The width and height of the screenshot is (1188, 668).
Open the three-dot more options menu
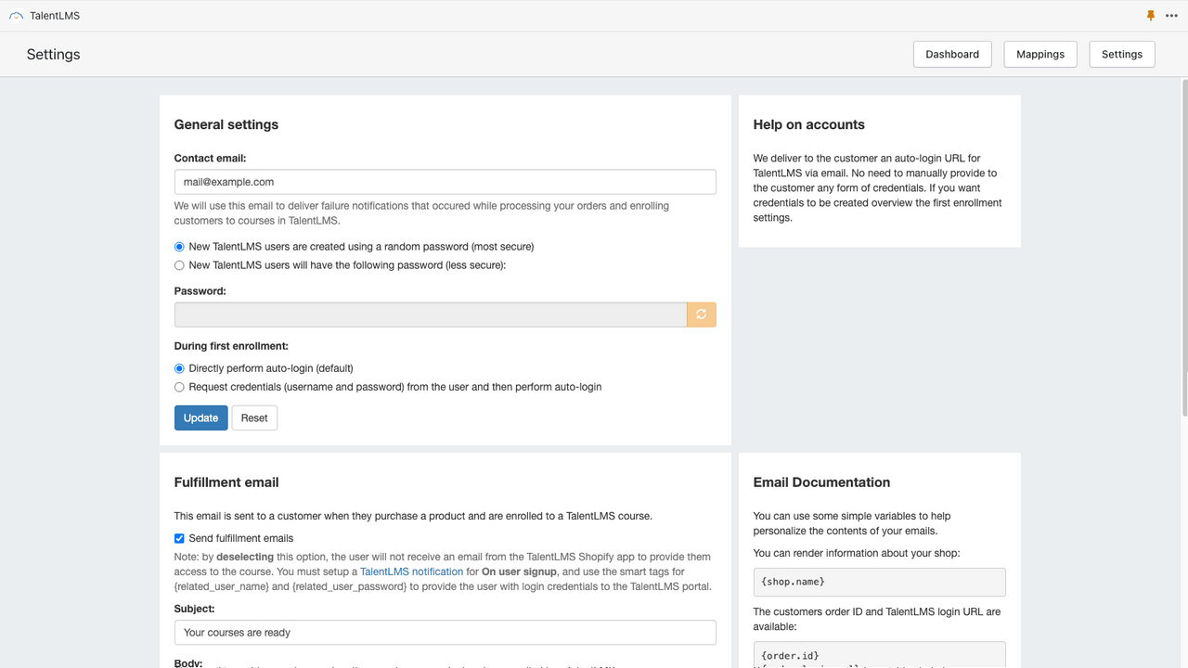[1170, 16]
